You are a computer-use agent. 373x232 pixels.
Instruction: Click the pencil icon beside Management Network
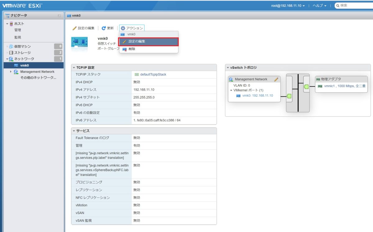pos(276,79)
